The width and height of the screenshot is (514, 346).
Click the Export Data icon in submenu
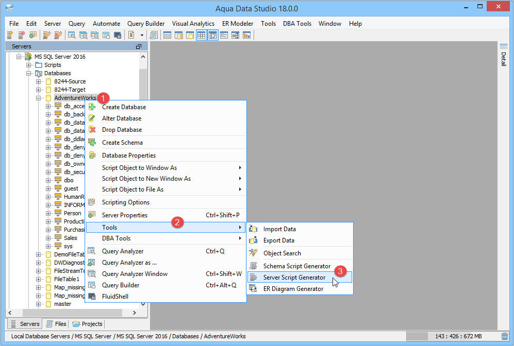click(x=253, y=240)
